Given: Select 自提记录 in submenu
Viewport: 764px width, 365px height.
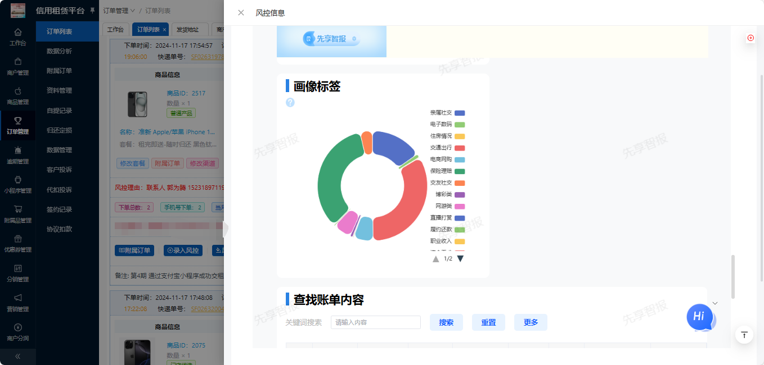Looking at the screenshot, I should point(59,111).
